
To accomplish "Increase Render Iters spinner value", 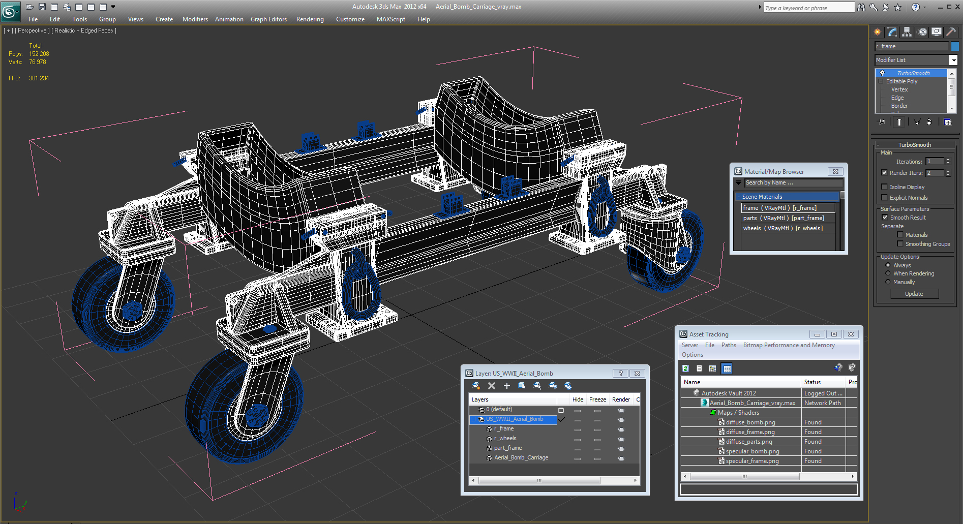I will coord(948,171).
